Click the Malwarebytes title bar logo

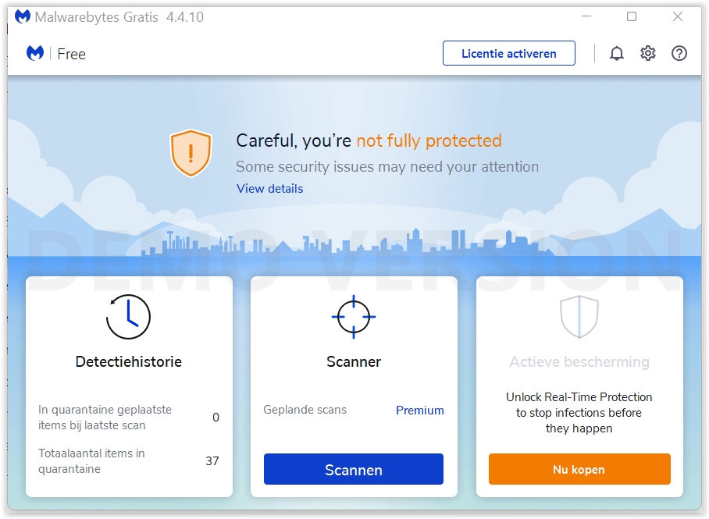pyautogui.click(x=23, y=17)
